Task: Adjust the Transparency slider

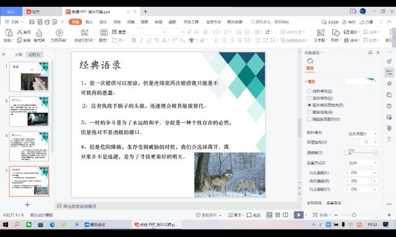Action: click(x=361, y=153)
